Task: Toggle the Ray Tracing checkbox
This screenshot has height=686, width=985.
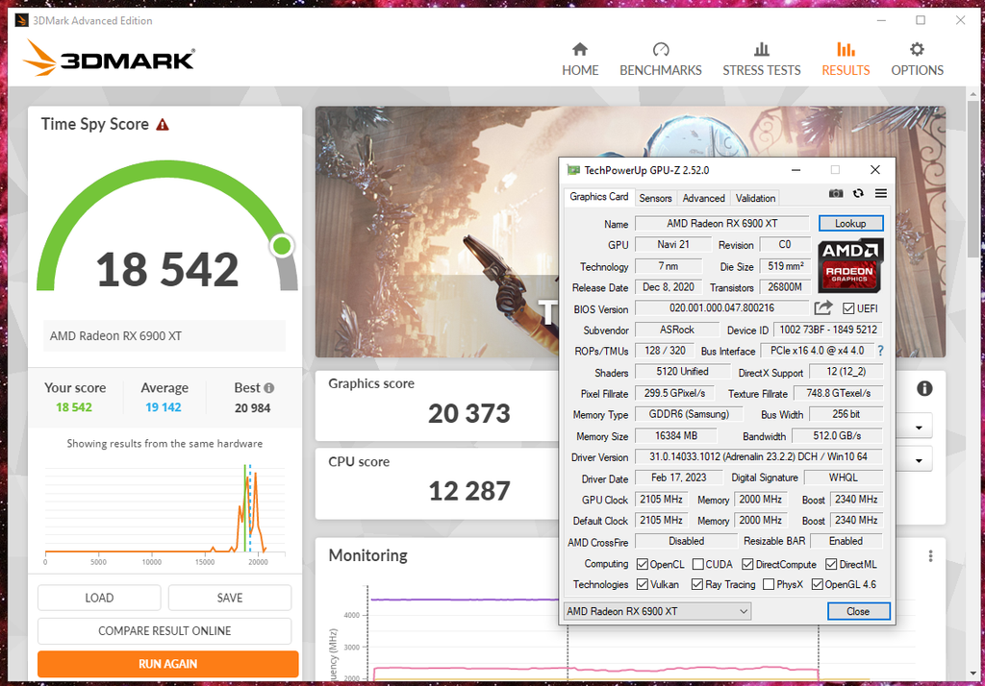Action: pyautogui.click(x=696, y=584)
